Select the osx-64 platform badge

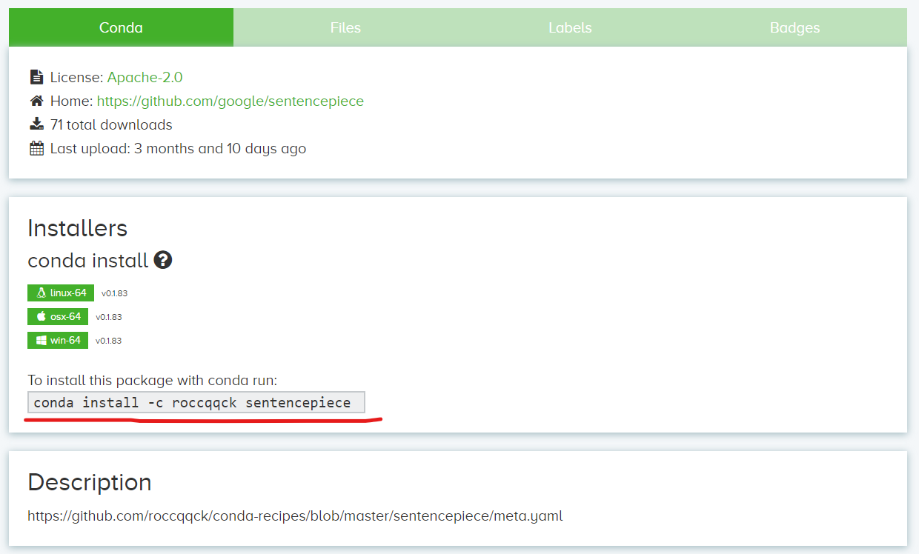tap(57, 316)
